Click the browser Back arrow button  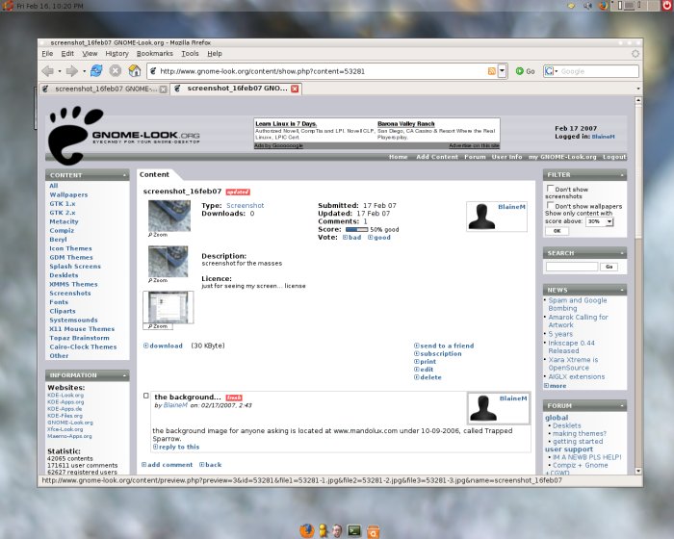(x=48, y=71)
